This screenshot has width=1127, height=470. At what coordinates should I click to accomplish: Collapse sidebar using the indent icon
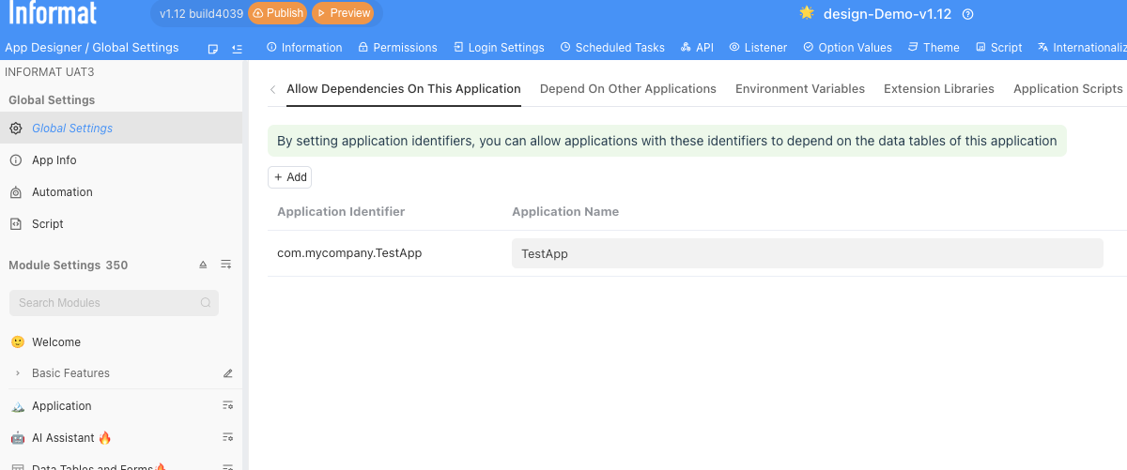tap(237, 48)
